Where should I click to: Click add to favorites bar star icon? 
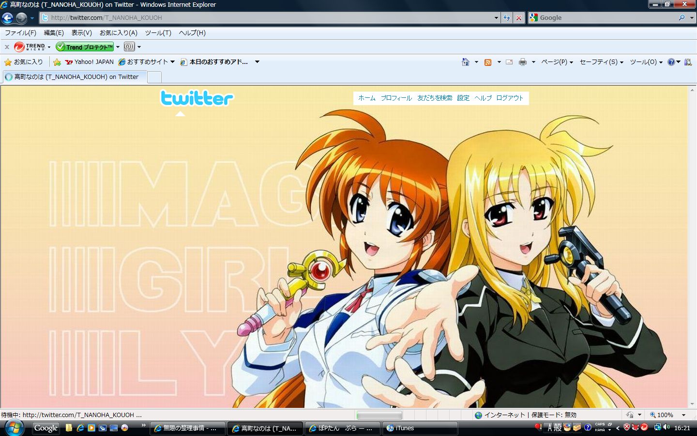57,62
